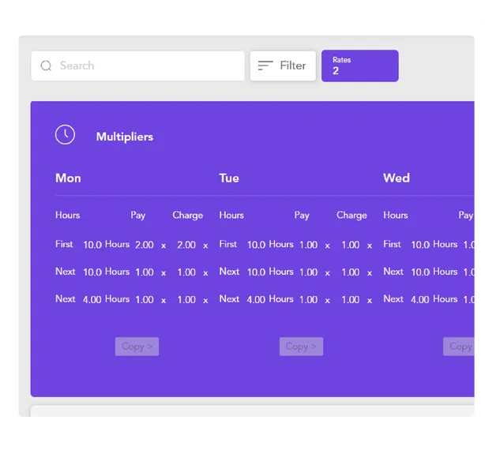The height and width of the screenshot is (450, 485).
Task: Click Tuesday's Next 4.00 Hours pay 1.00
Action: [x=308, y=299]
